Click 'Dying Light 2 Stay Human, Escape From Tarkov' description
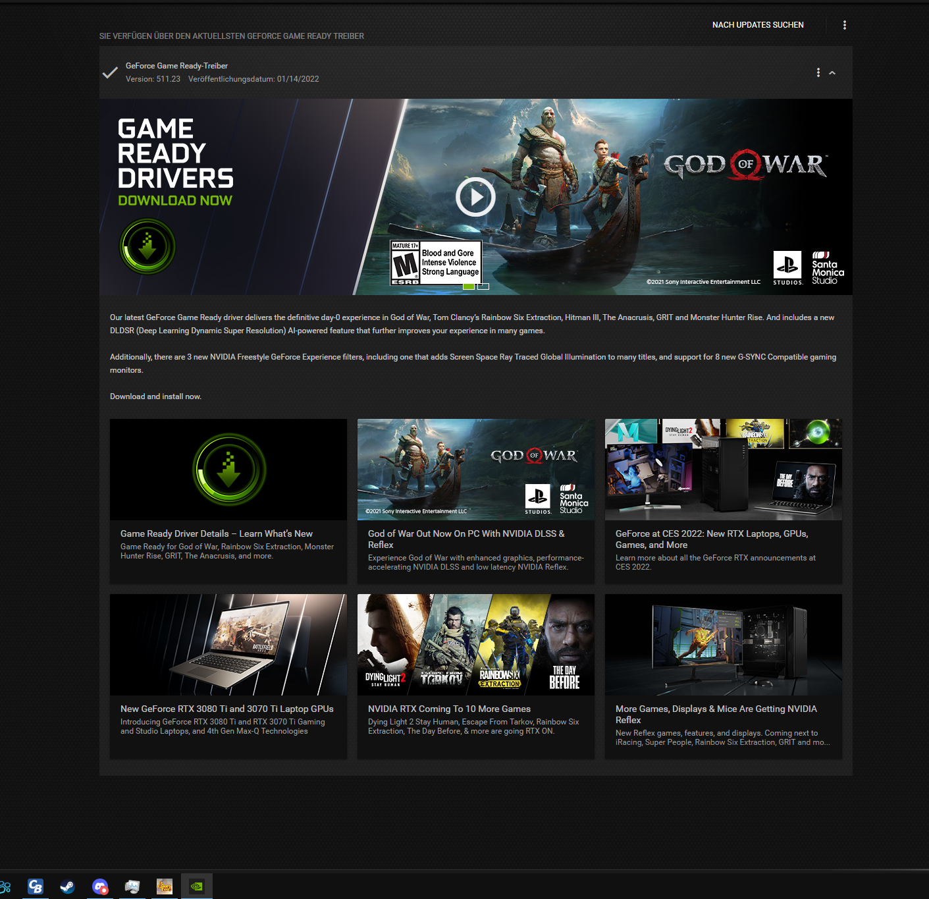Viewport: 929px width, 899px height. [473, 726]
